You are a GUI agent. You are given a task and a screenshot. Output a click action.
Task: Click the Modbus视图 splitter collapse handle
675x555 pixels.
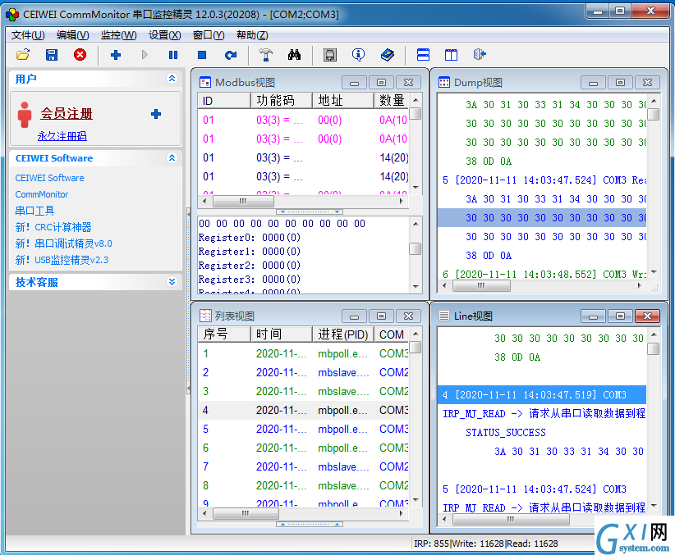click(x=309, y=212)
